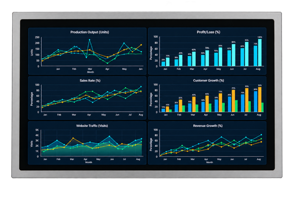Select the 150 value on Production Output axis

coord(37,49)
